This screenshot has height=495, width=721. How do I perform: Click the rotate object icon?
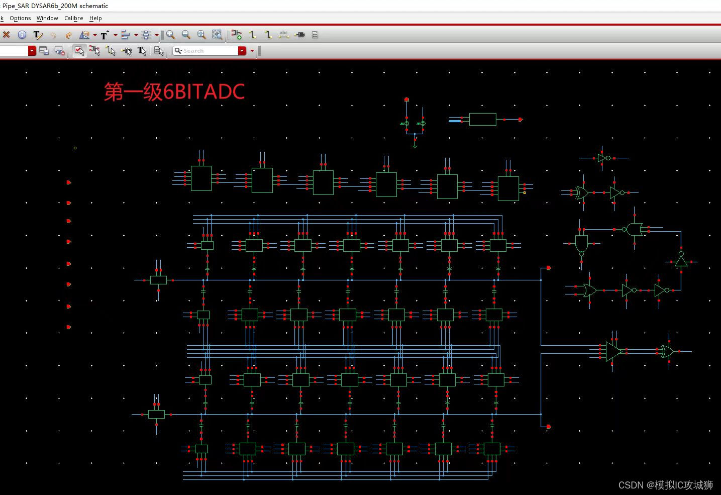click(x=84, y=35)
